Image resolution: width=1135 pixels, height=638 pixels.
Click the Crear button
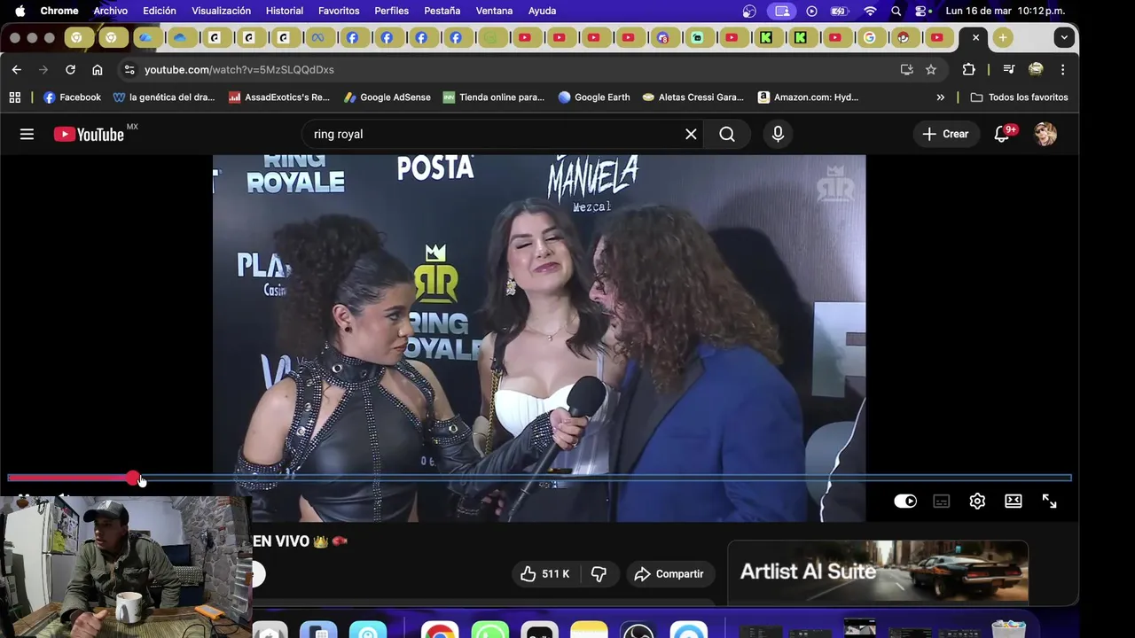coord(945,134)
